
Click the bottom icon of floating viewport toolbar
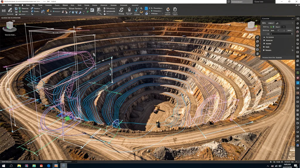[258, 54]
